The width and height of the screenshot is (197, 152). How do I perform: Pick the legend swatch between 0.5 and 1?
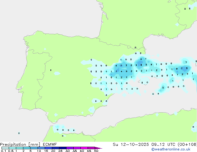pos(12,148)
